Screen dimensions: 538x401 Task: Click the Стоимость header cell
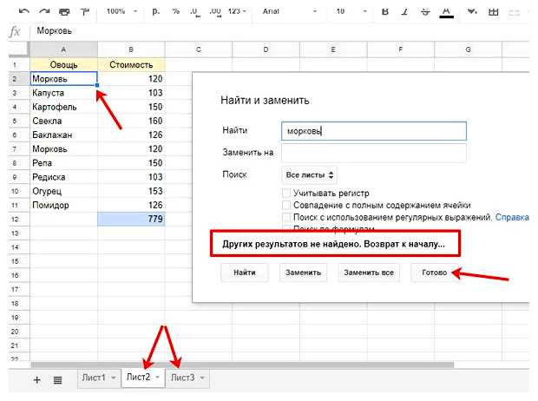coord(131,64)
